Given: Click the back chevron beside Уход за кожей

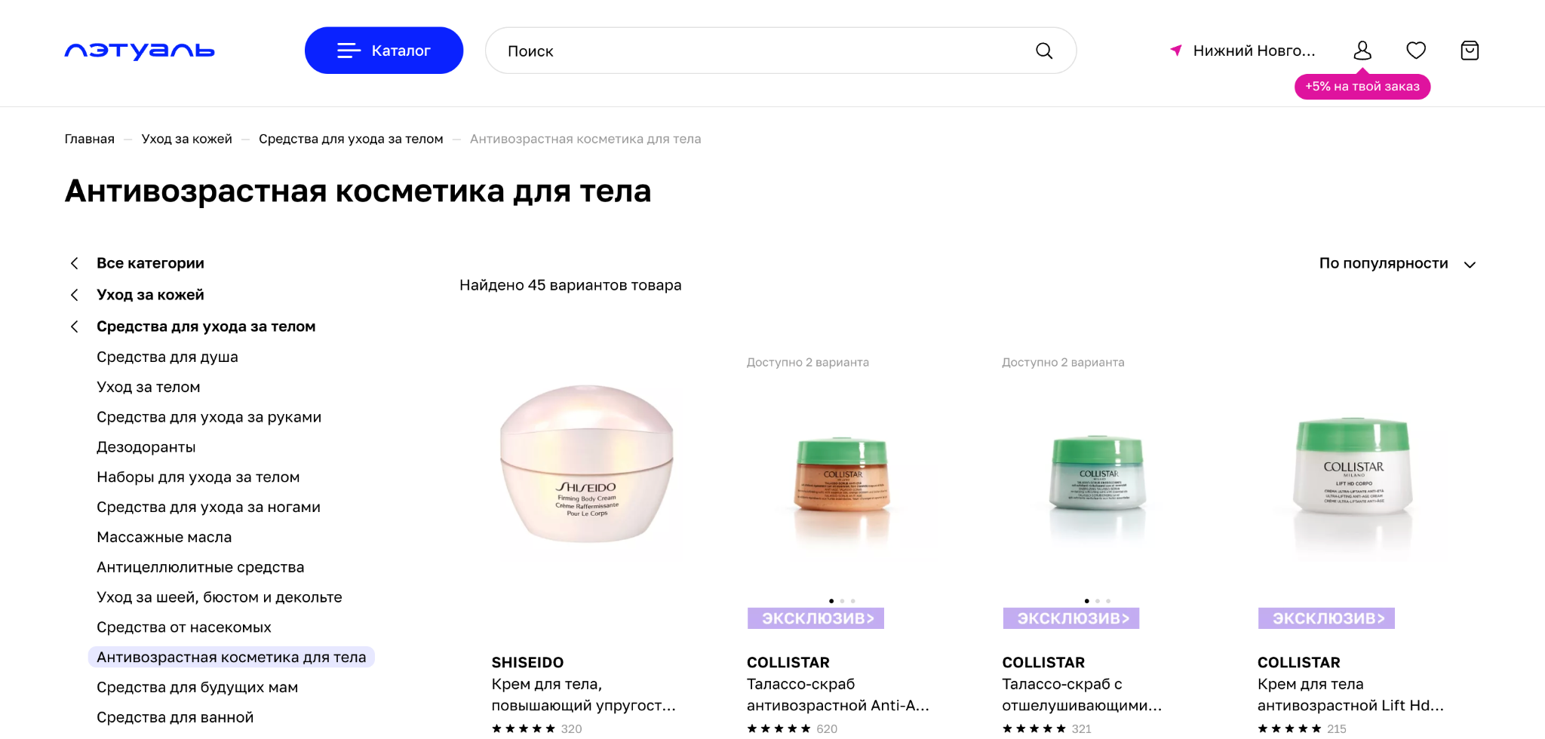Looking at the screenshot, I should click(74, 295).
